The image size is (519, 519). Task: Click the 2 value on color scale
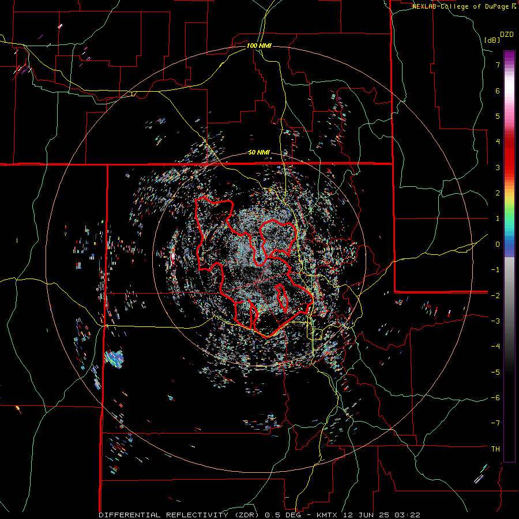(x=498, y=193)
